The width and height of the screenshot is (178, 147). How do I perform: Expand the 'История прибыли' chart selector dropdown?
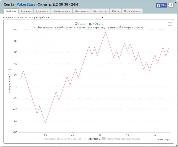[x=66, y=17]
